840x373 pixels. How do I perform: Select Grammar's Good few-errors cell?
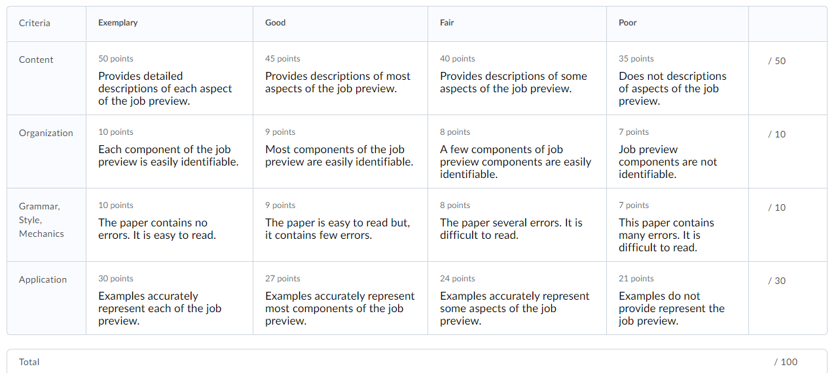coord(340,225)
